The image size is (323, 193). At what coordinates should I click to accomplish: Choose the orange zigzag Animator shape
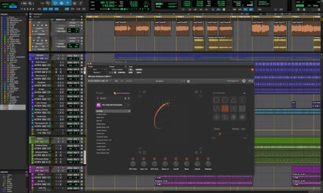225,108
